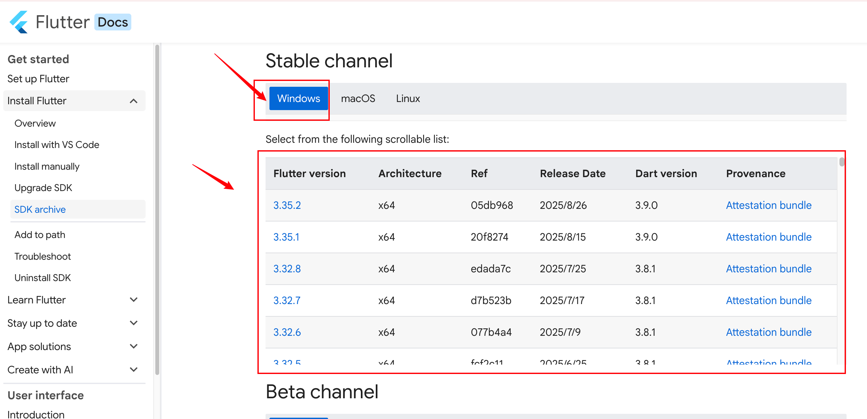This screenshot has width=867, height=419.
Task: Open Upgrade SDK page
Action: click(43, 188)
